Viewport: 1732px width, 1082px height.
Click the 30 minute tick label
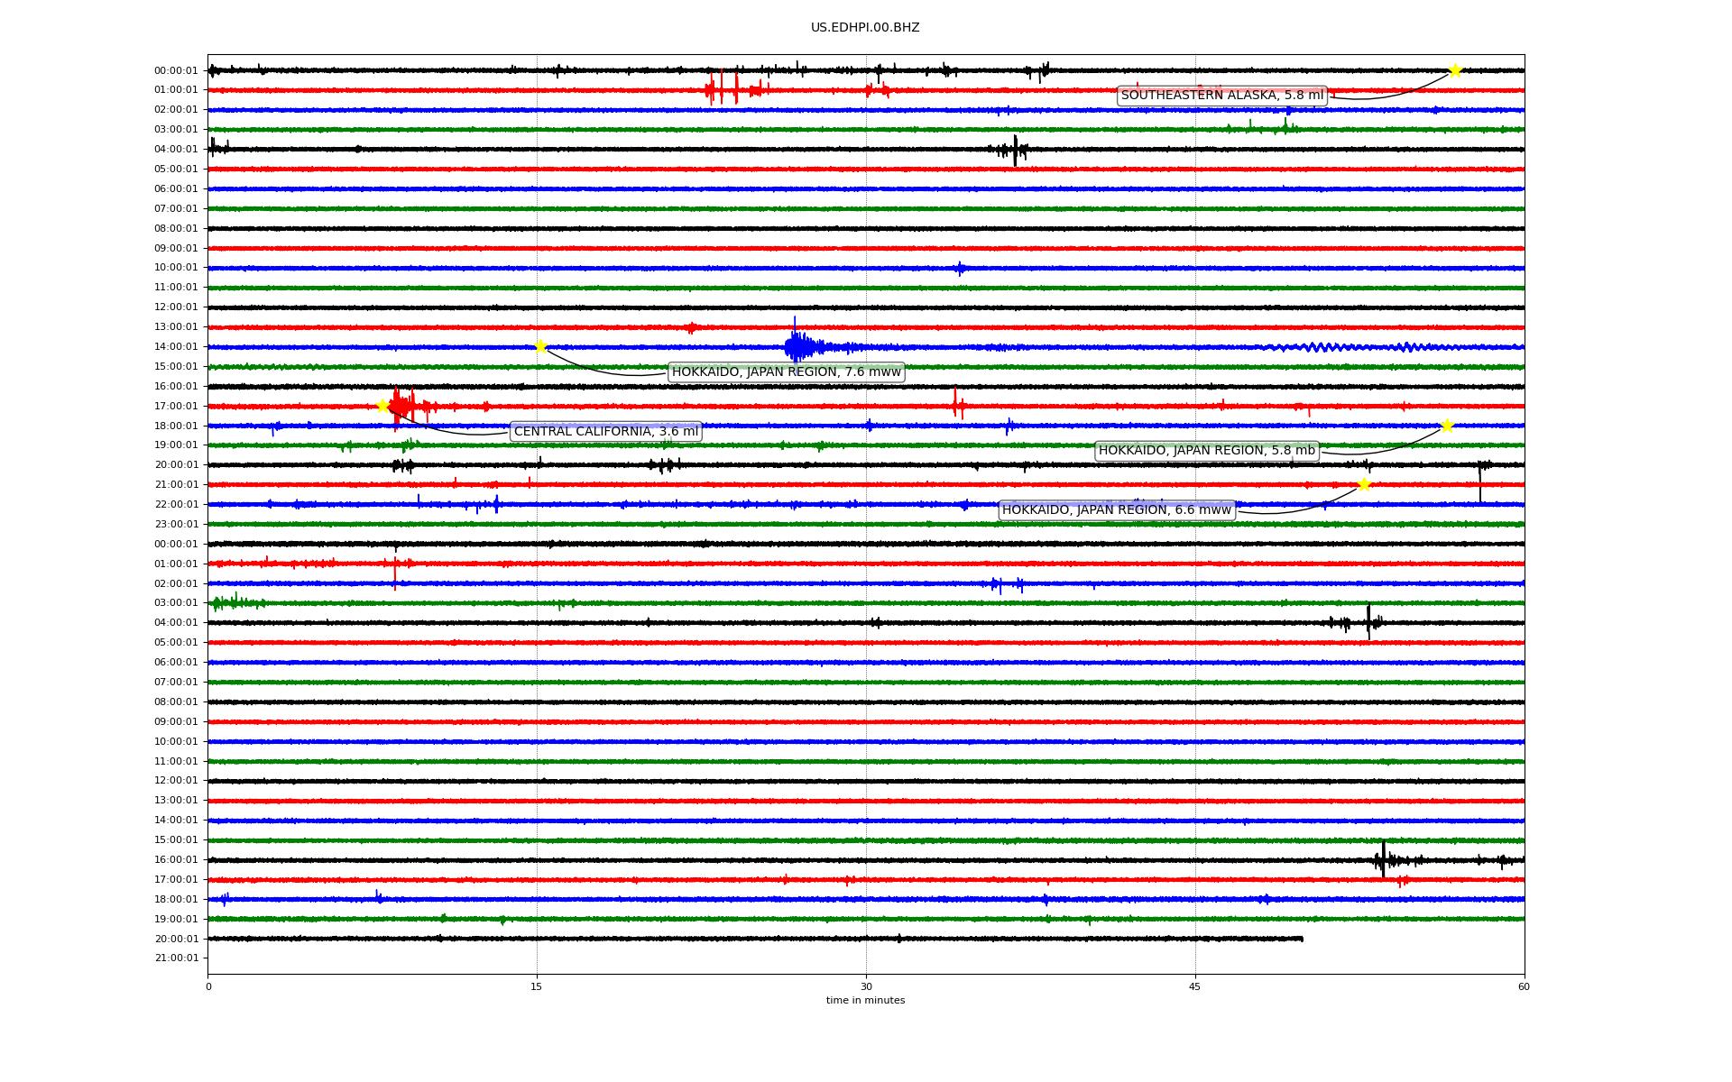[866, 986]
